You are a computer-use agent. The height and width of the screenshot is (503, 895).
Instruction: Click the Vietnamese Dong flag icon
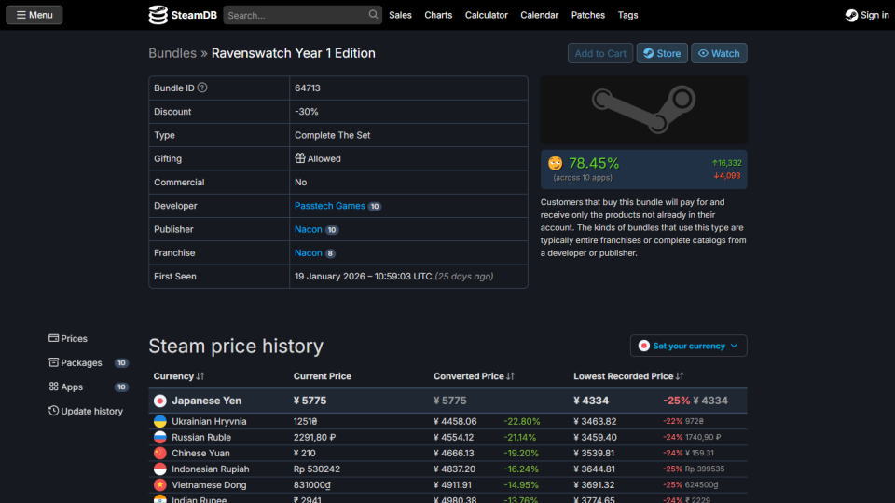pos(159,485)
